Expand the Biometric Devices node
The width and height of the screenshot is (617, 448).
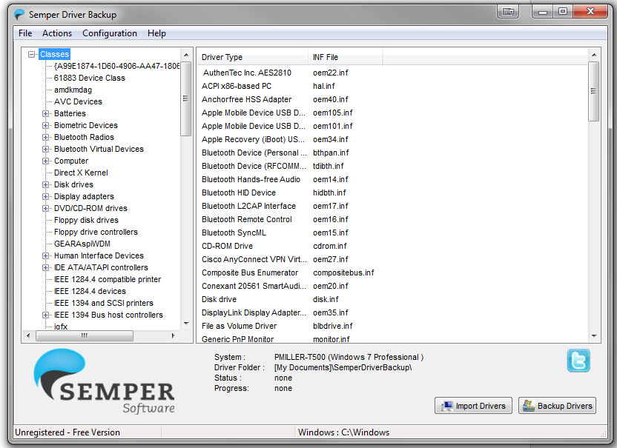tap(46, 125)
